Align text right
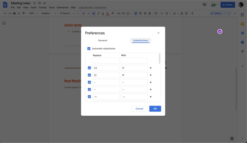 point(145,13)
